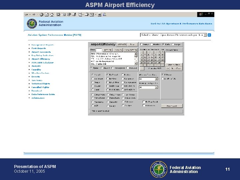Open the Taxi Times sidebar link
This screenshot has width=240, height=180.
point(37,80)
